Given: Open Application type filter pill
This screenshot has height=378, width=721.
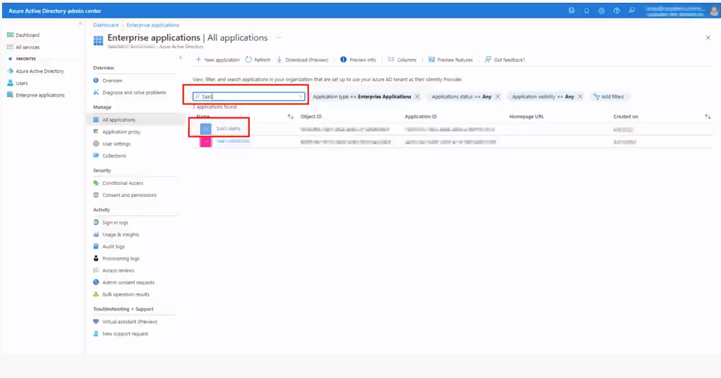Looking at the screenshot, I should [x=362, y=97].
